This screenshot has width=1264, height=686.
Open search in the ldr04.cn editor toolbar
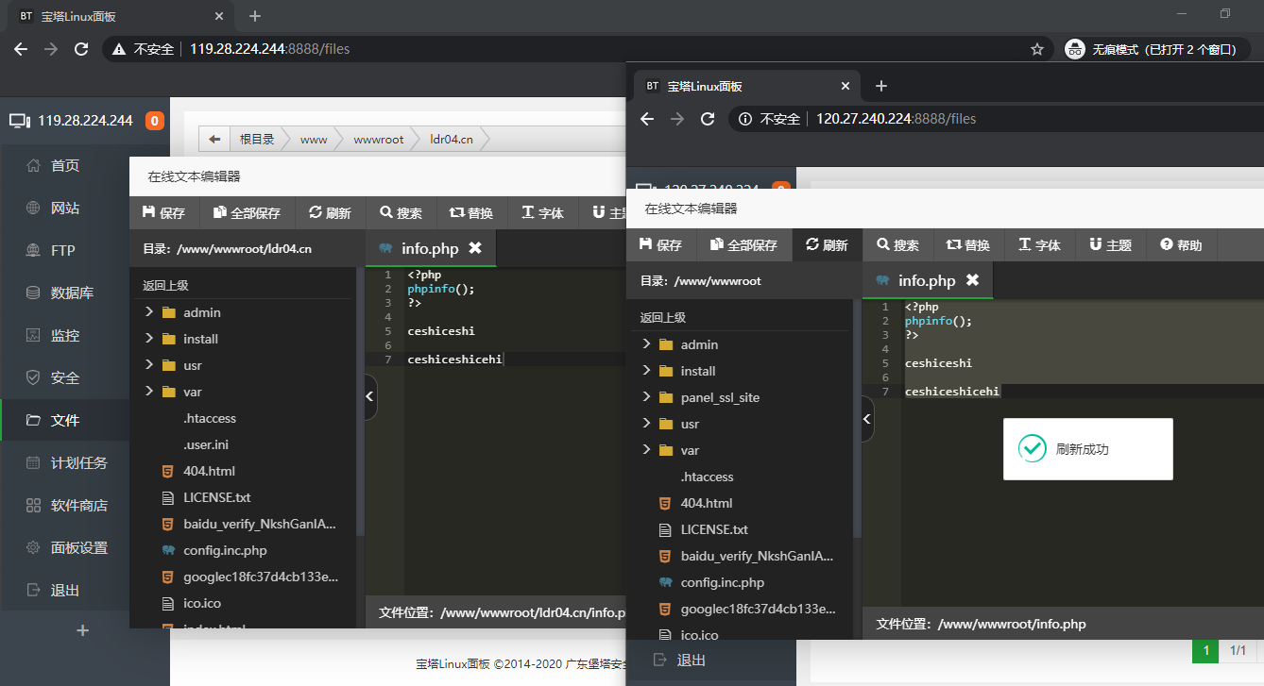[x=401, y=213]
